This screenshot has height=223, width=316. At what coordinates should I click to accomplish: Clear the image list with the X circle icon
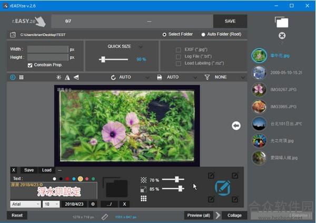[x=282, y=36]
